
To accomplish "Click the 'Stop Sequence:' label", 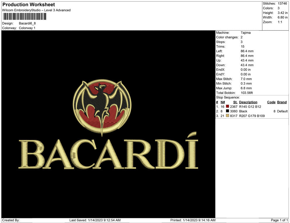I will coord(228,97).
